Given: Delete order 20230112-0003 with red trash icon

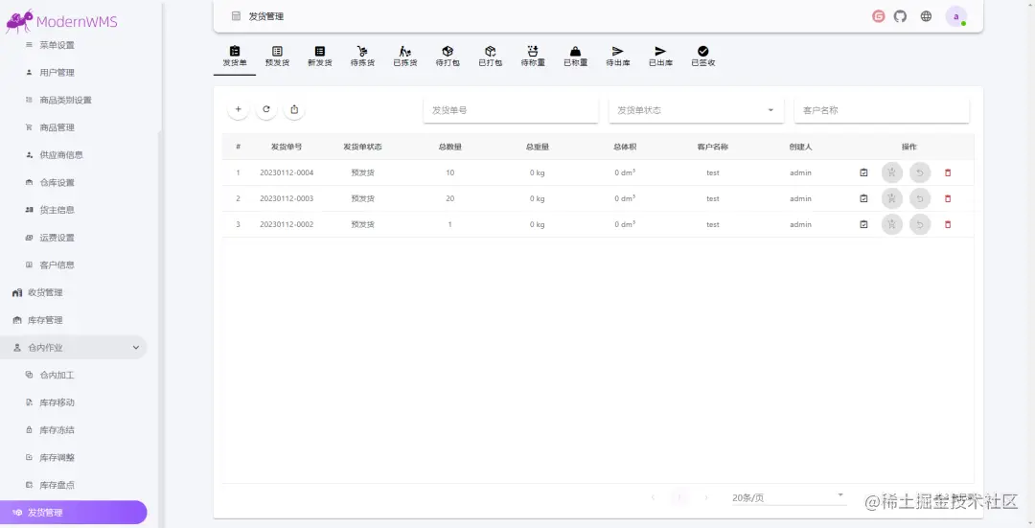Looking at the screenshot, I should [948, 198].
